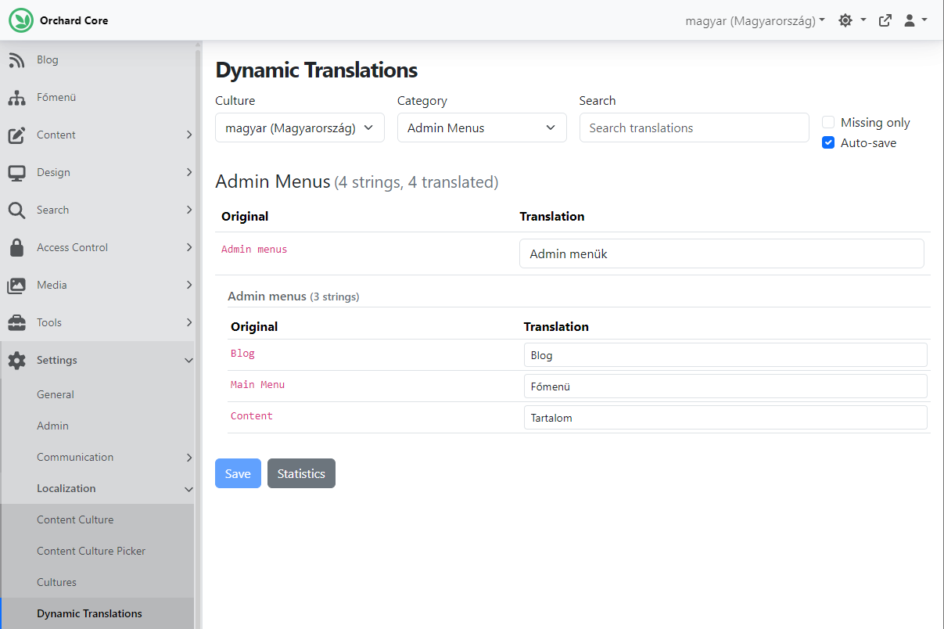Enable the Missing only checkbox

click(x=828, y=122)
